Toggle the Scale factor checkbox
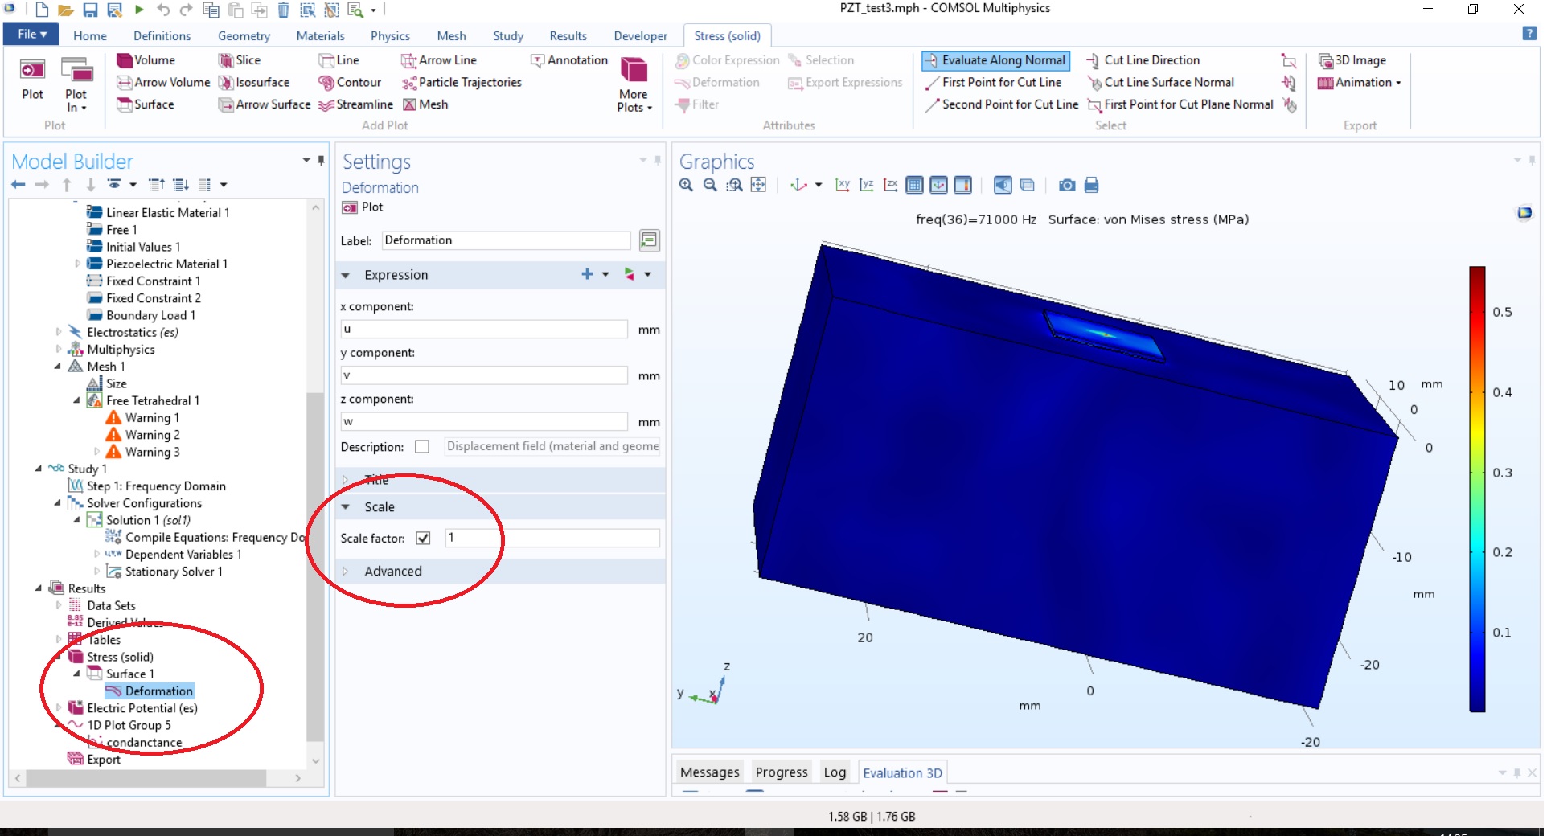 pyautogui.click(x=423, y=538)
